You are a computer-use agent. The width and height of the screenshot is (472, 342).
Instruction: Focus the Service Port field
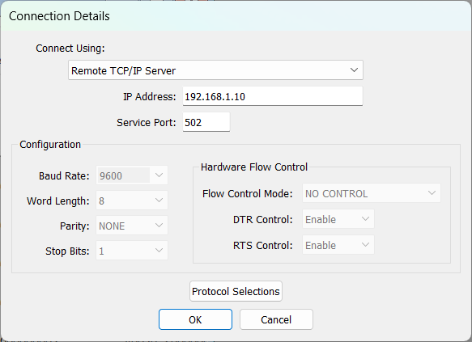tap(206, 122)
